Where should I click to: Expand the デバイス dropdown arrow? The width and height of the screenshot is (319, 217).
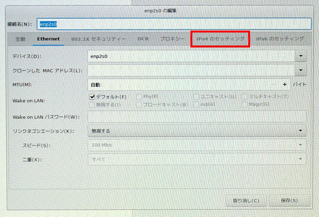click(x=301, y=56)
